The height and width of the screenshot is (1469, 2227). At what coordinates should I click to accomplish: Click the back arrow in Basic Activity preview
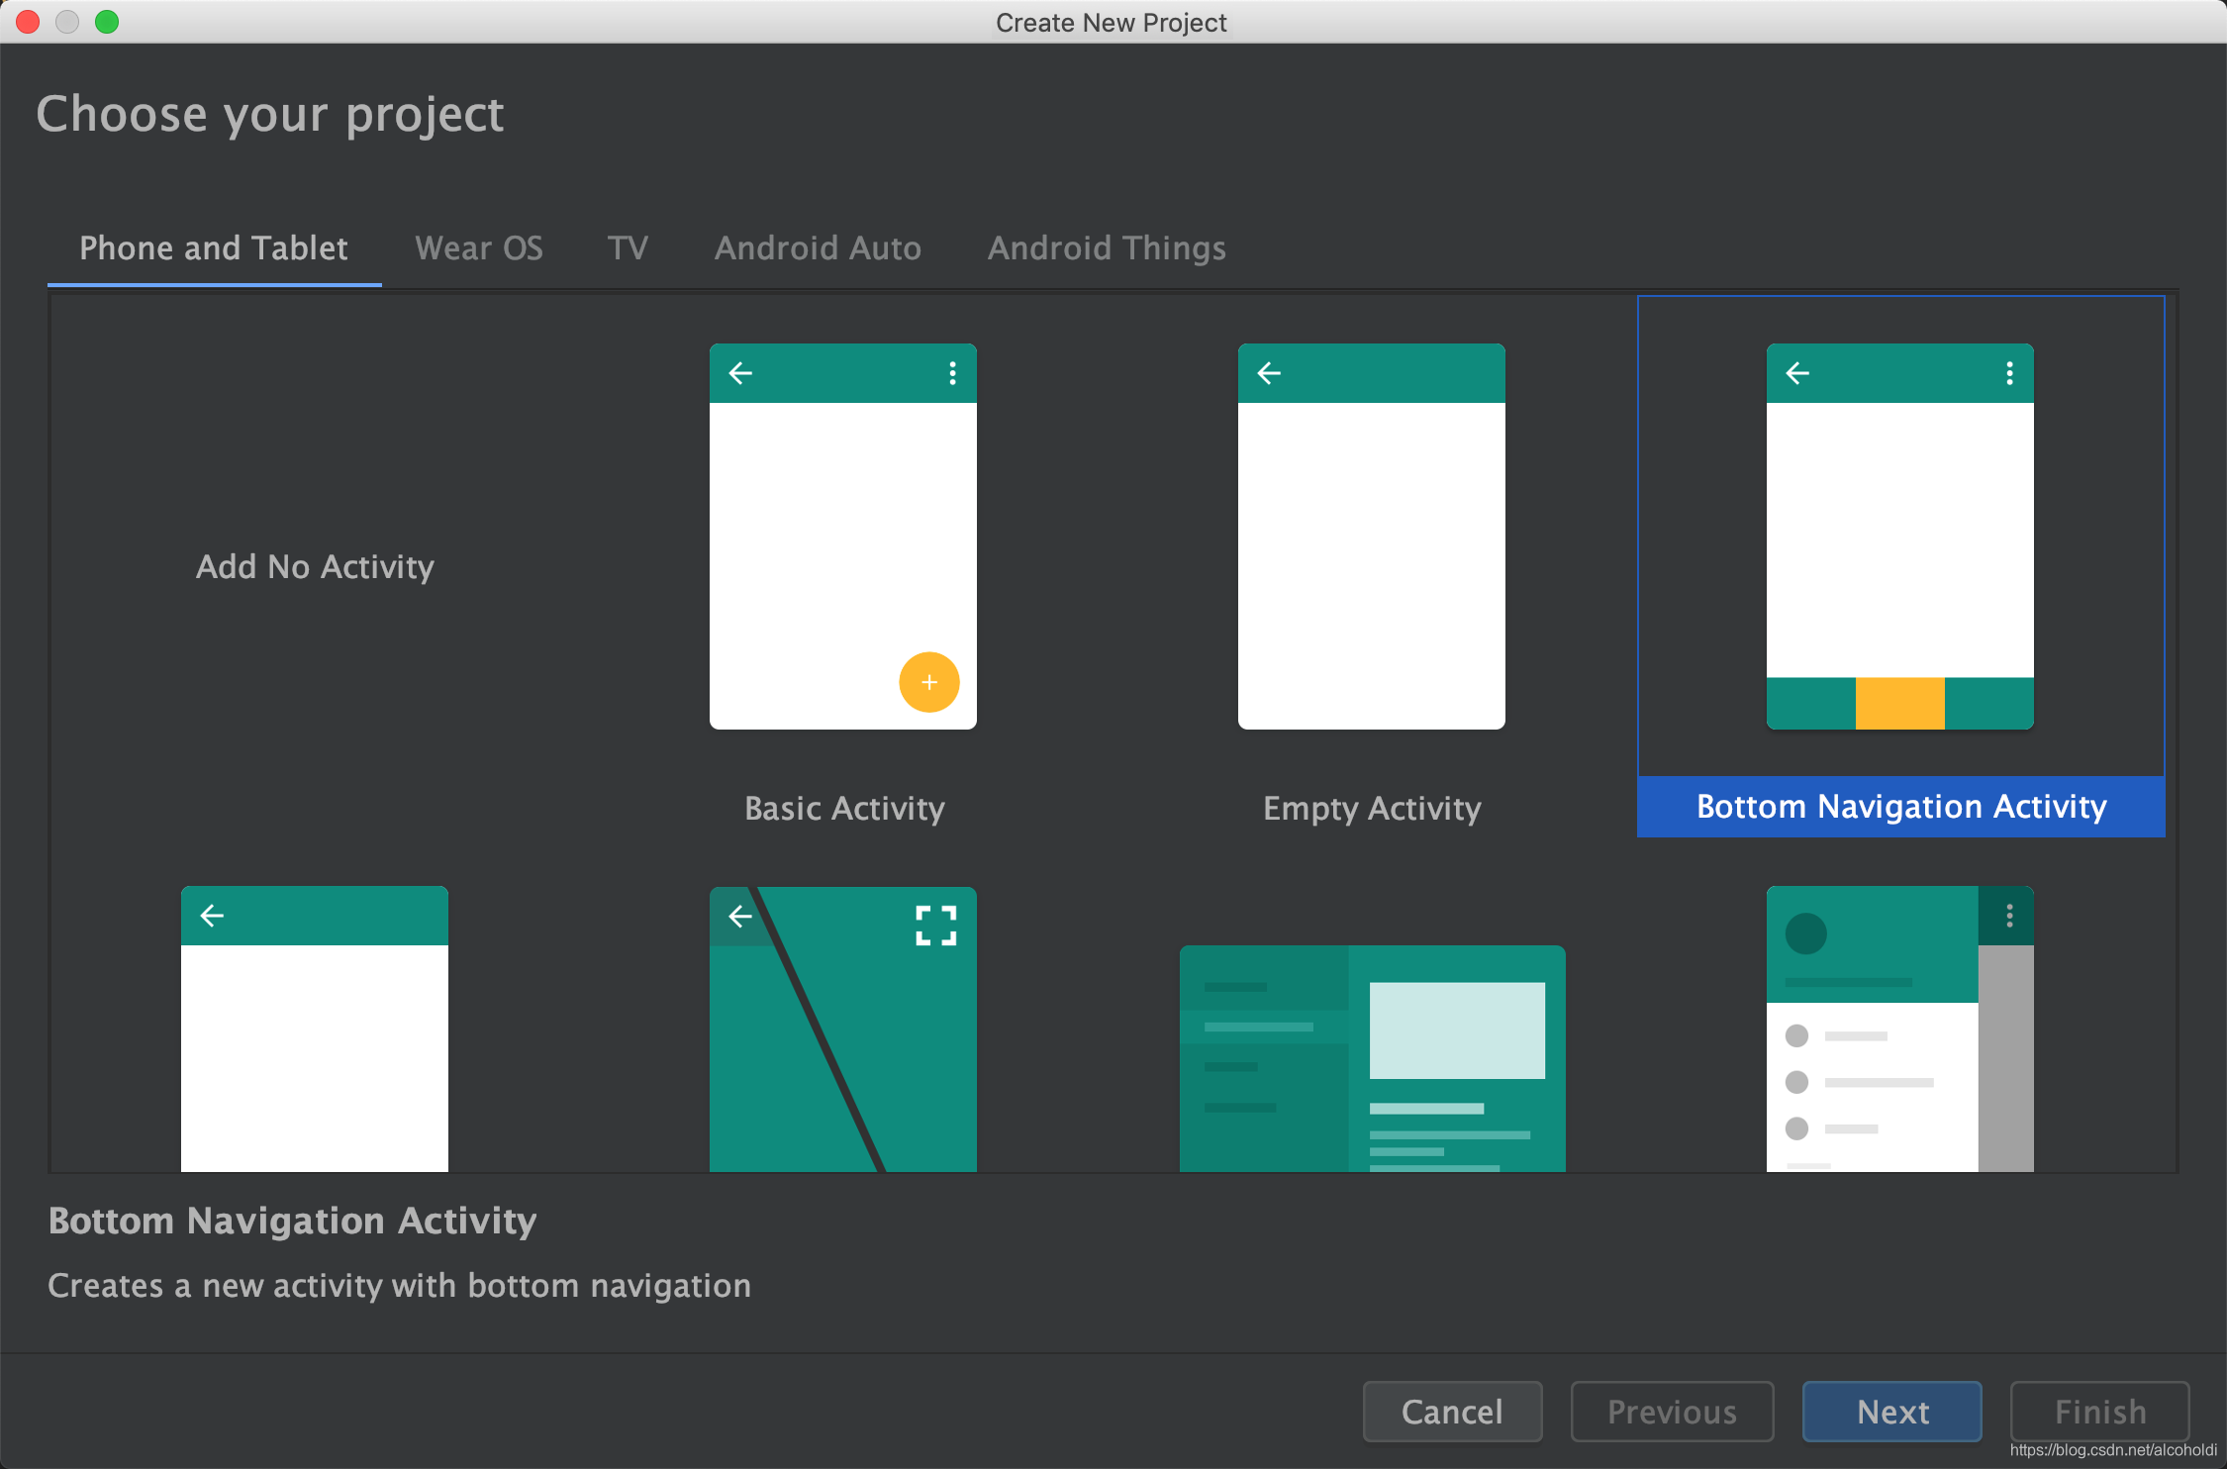tap(740, 373)
